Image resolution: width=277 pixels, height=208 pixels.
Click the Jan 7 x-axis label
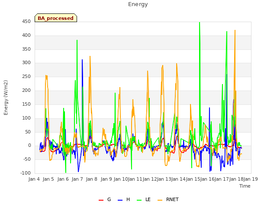pyautogui.click(x=77, y=179)
